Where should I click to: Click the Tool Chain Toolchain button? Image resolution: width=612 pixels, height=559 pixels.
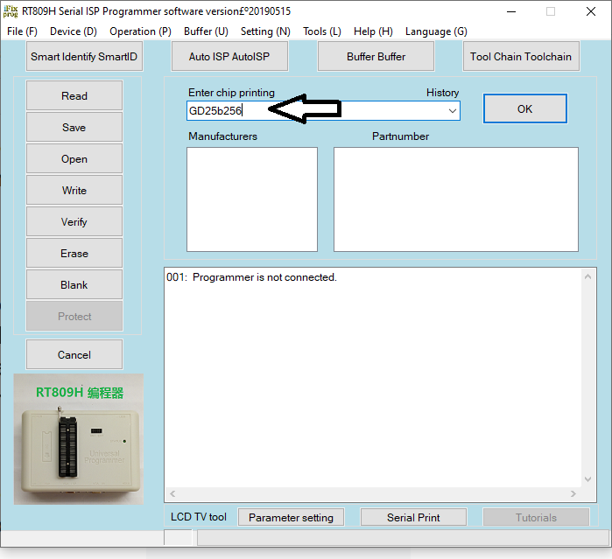click(x=521, y=57)
